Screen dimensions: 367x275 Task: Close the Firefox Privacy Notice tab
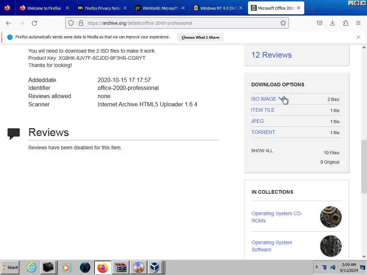coord(125,8)
